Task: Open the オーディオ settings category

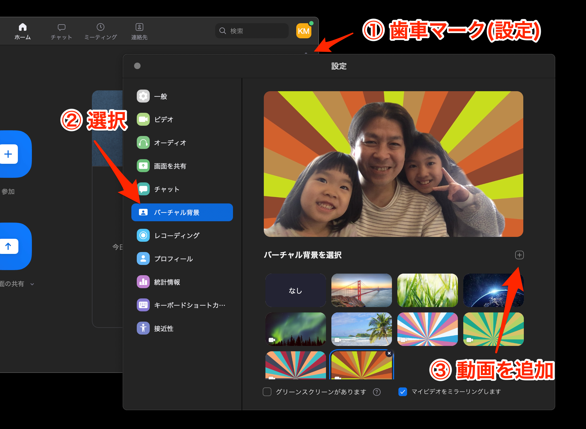Action: (x=182, y=143)
